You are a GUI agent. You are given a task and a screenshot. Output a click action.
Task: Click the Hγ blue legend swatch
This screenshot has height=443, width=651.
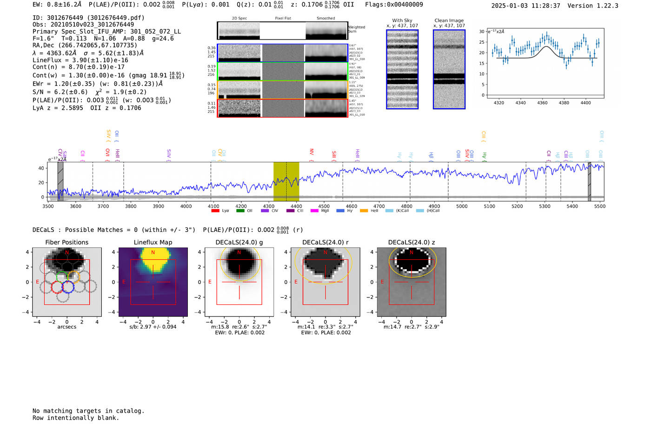point(340,211)
